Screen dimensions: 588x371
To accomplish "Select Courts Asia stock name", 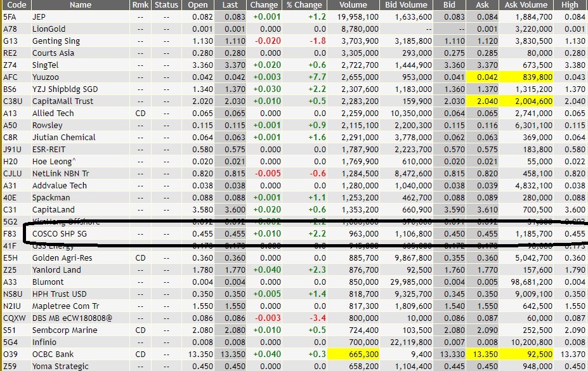I will 53,53.
